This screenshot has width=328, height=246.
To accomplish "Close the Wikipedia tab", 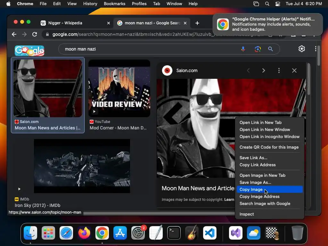I will coord(109,23).
